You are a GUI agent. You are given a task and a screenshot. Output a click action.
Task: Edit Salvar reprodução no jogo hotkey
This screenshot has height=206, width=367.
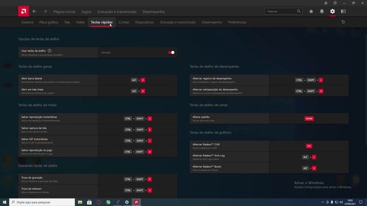point(138,152)
